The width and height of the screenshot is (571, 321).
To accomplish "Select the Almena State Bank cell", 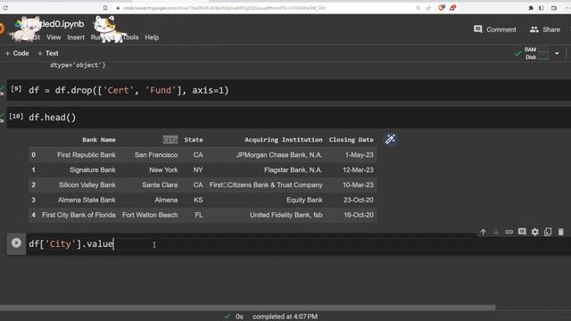I will pos(87,200).
